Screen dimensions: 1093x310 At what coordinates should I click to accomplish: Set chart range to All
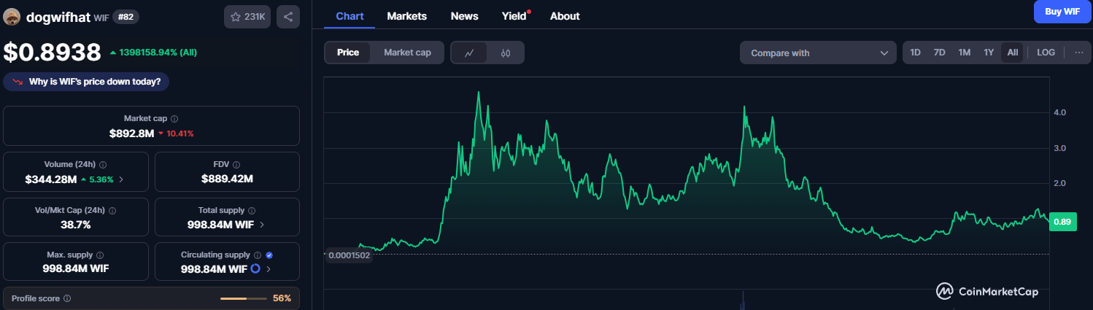pyautogui.click(x=1013, y=53)
